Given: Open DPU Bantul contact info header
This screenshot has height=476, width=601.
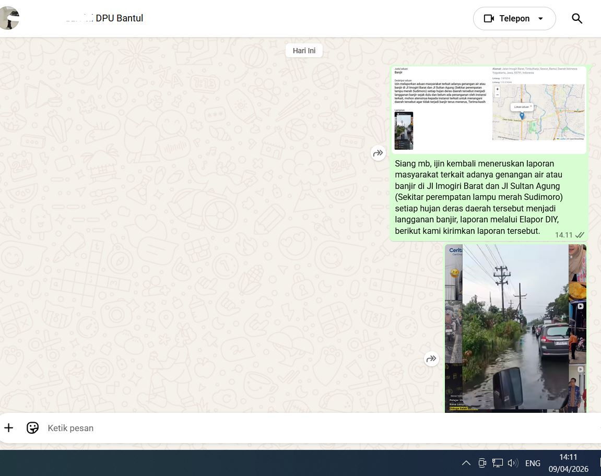Looking at the screenshot, I should (x=119, y=18).
